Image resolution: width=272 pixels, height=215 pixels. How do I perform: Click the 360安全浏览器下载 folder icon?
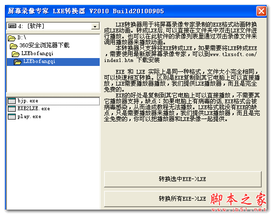point(14,46)
